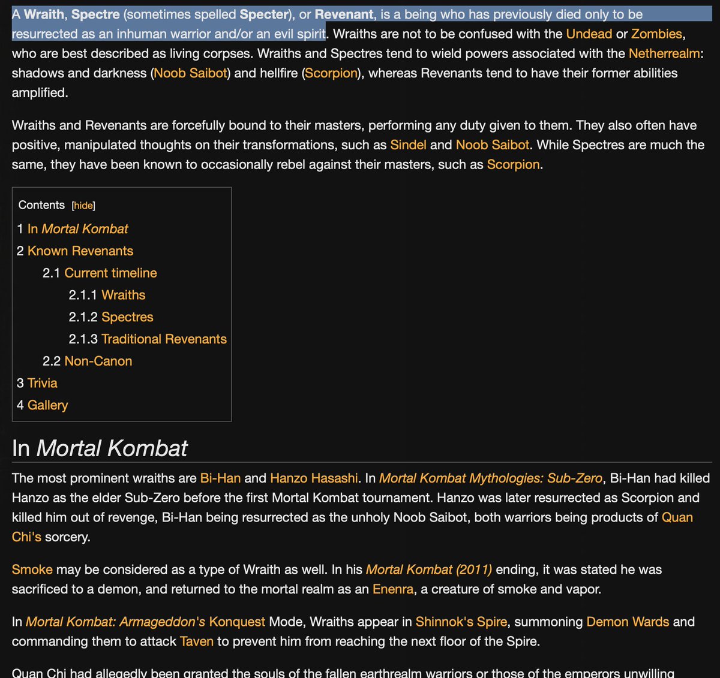Open the Bi-Han link
This screenshot has width=720, height=678.
(220, 478)
